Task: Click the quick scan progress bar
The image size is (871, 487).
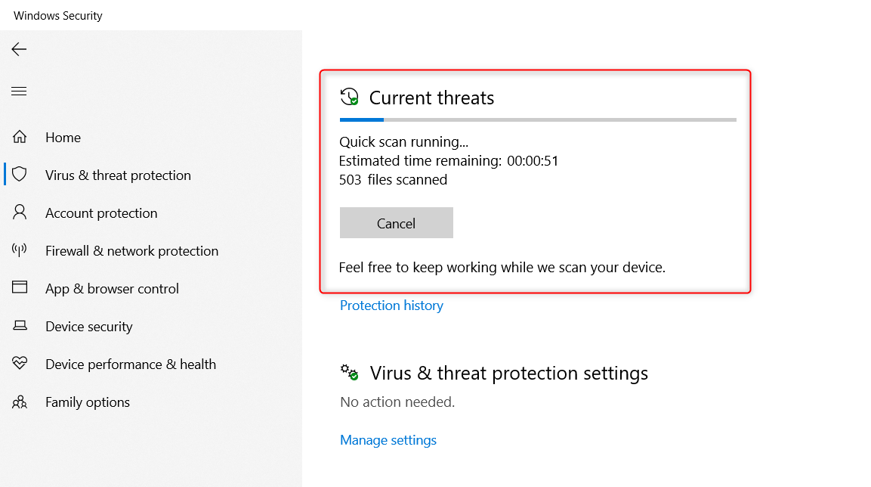Action: pyautogui.click(x=538, y=119)
